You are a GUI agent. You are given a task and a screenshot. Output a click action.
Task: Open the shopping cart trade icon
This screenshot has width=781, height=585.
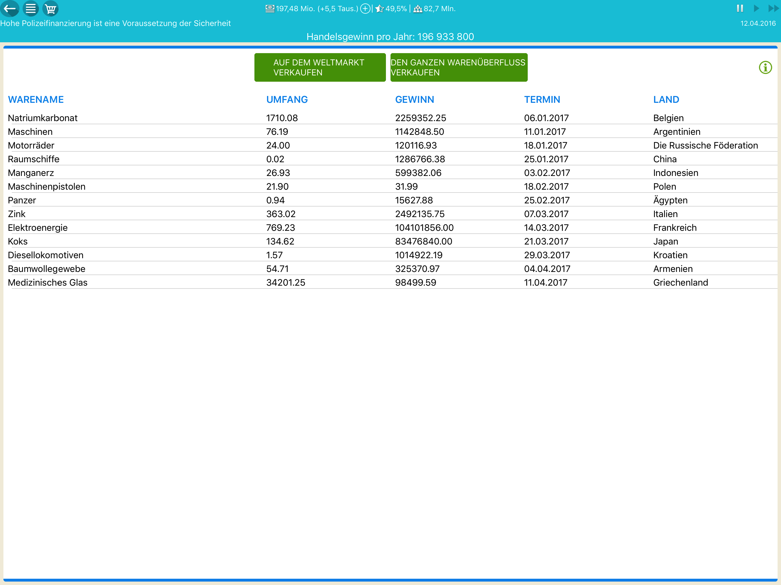point(51,9)
